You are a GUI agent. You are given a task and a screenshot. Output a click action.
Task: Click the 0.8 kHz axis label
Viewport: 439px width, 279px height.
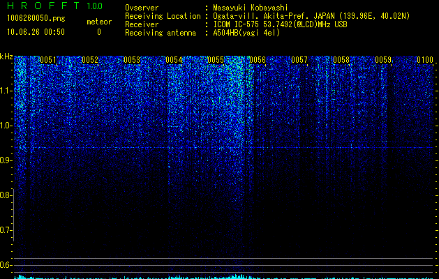click(x=5, y=195)
